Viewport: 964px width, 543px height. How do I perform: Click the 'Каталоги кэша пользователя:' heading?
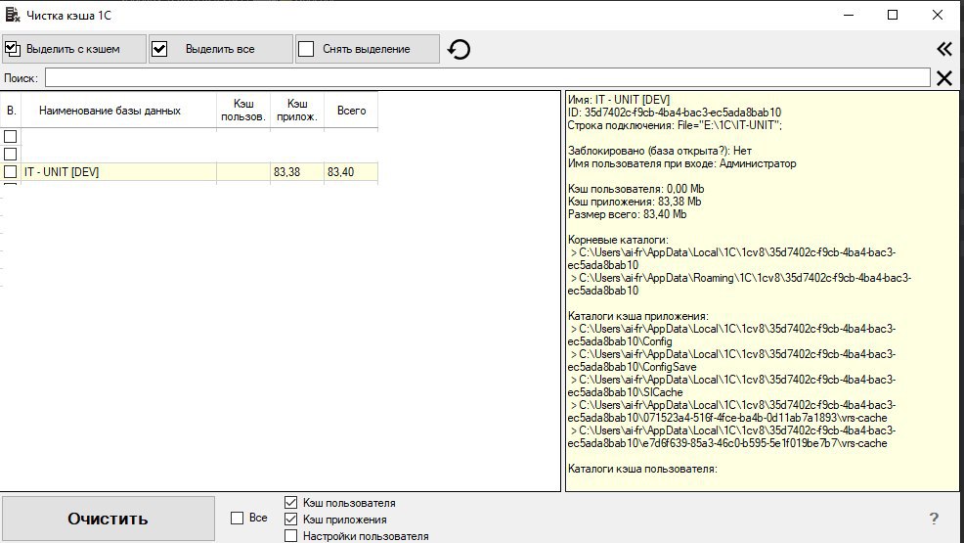pyautogui.click(x=642, y=469)
